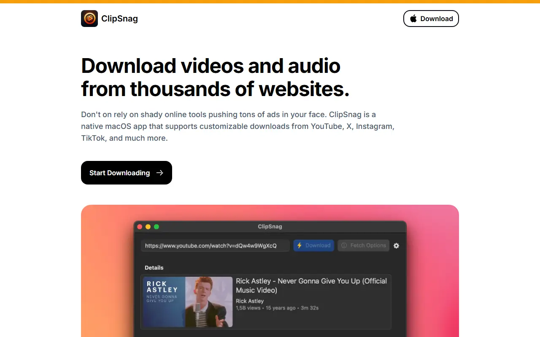
Task: Click the red close dot in app preview
Action: [x=140, y=227]
